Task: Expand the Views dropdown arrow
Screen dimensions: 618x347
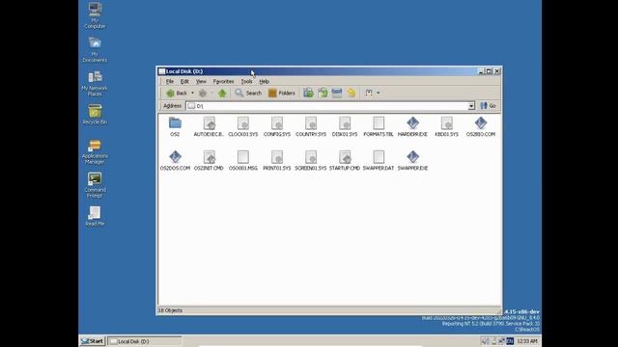Action: 379,93
